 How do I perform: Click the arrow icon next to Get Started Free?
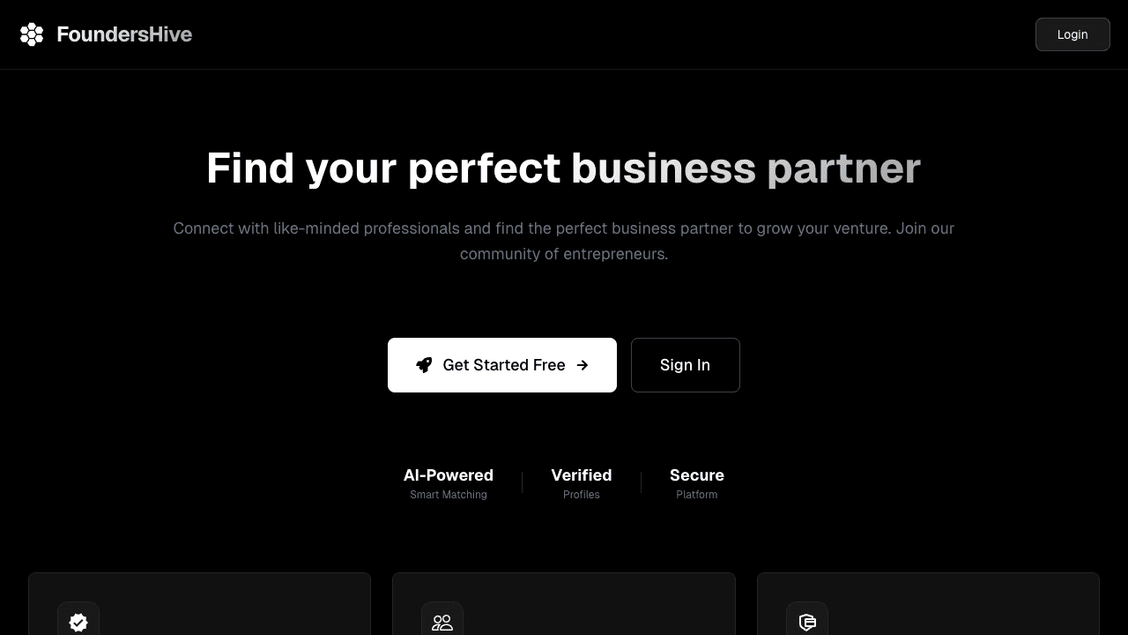583,365
